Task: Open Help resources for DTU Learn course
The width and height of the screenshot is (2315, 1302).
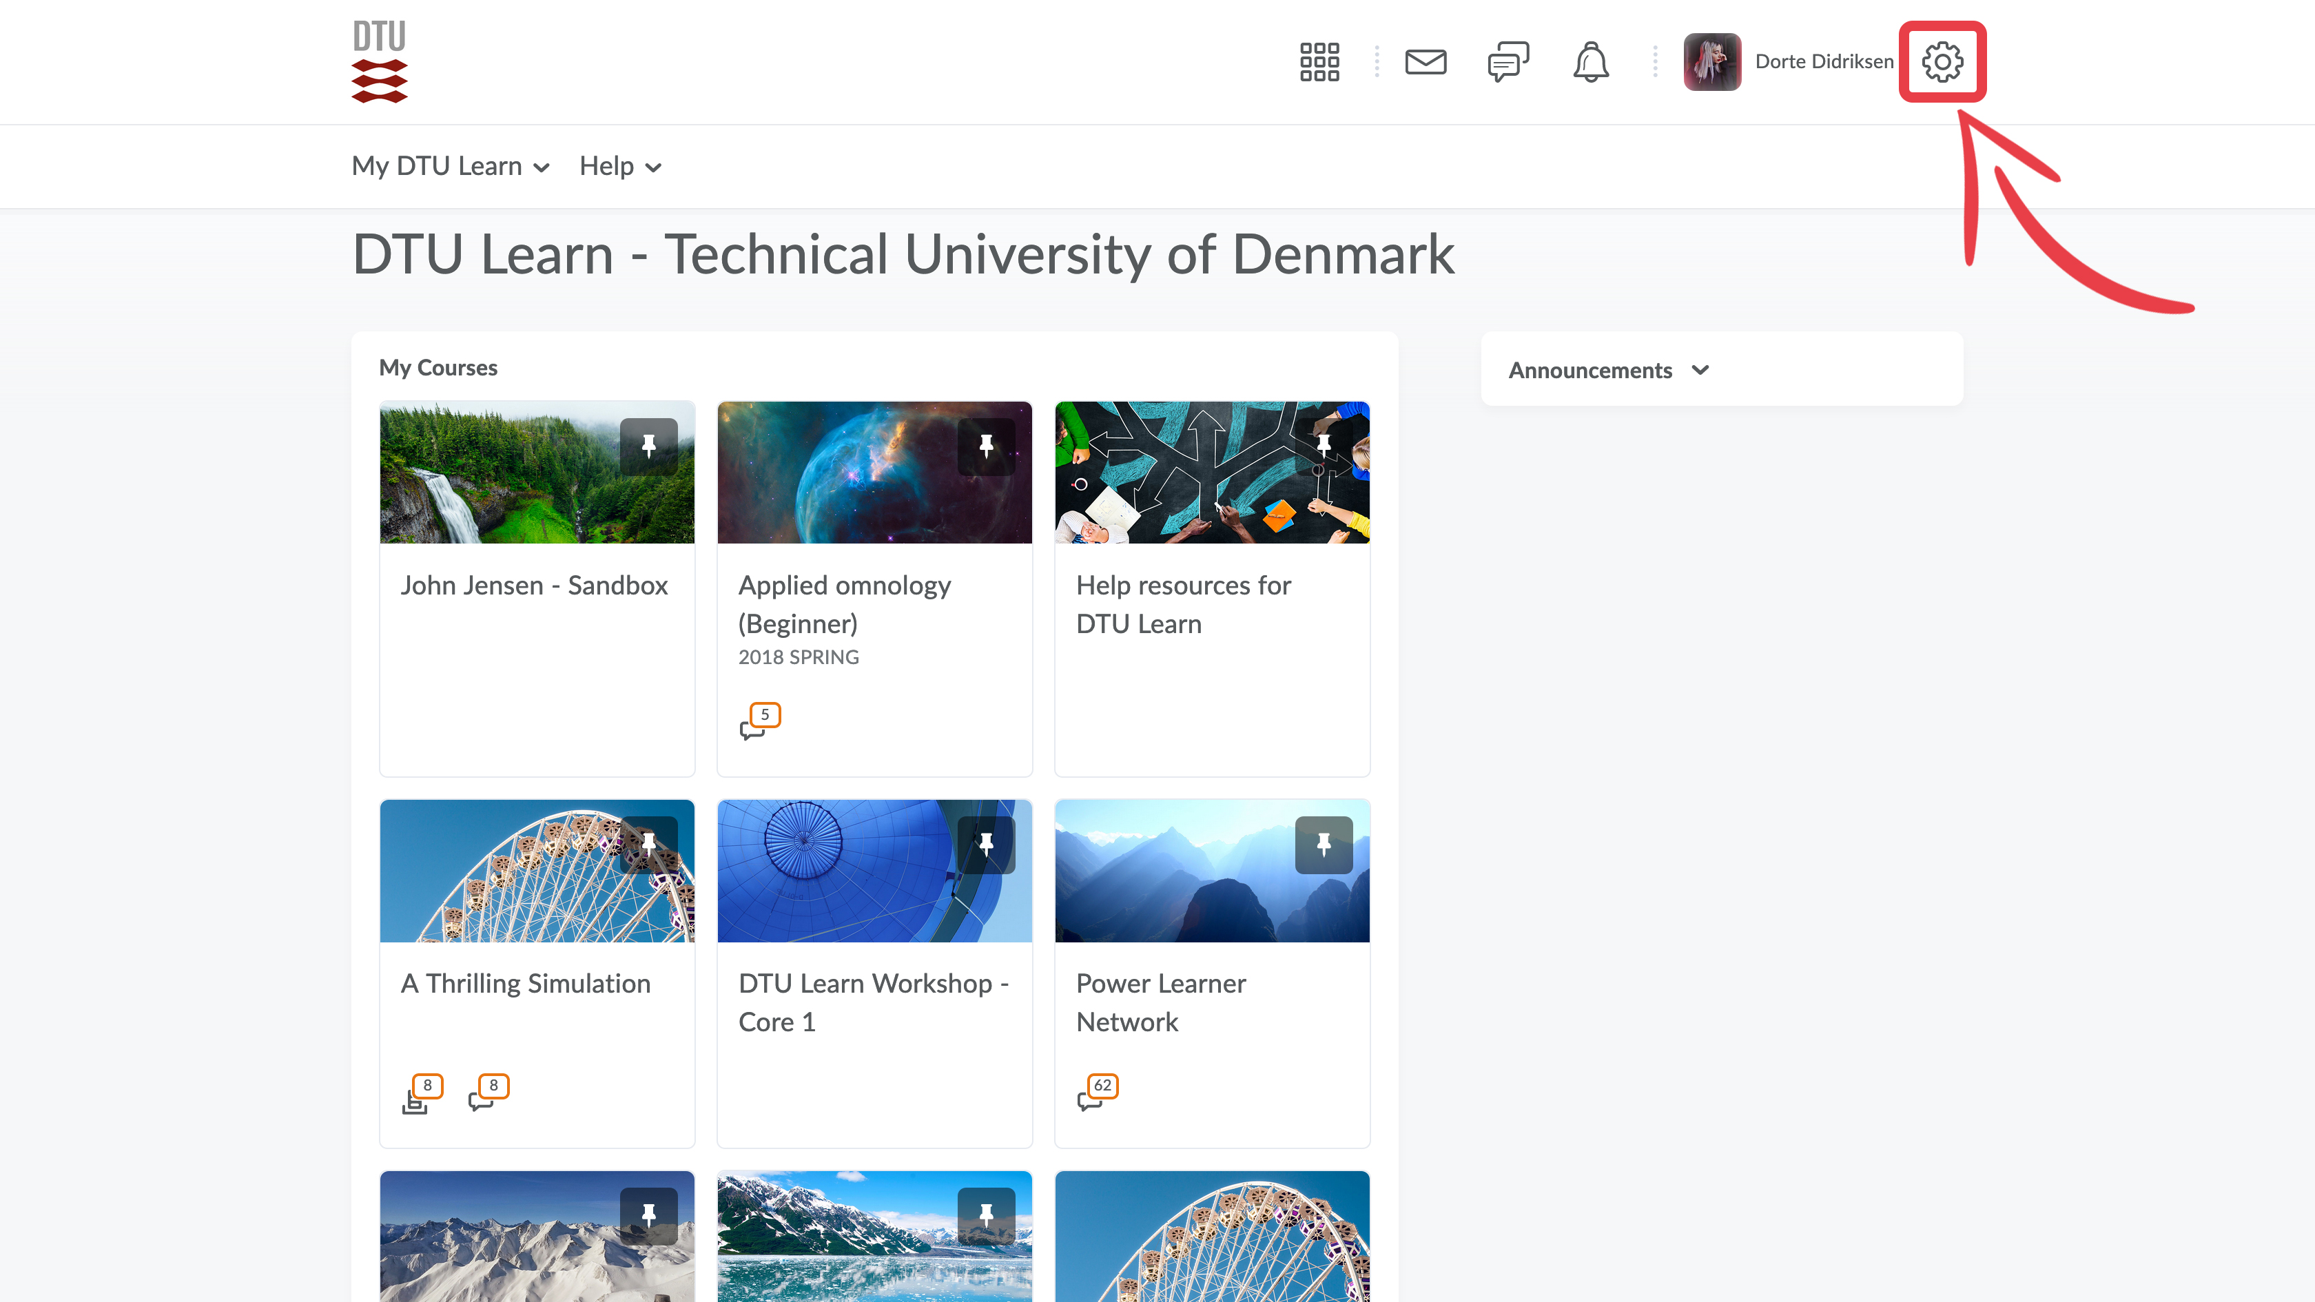Action: tap(1183, 604)
